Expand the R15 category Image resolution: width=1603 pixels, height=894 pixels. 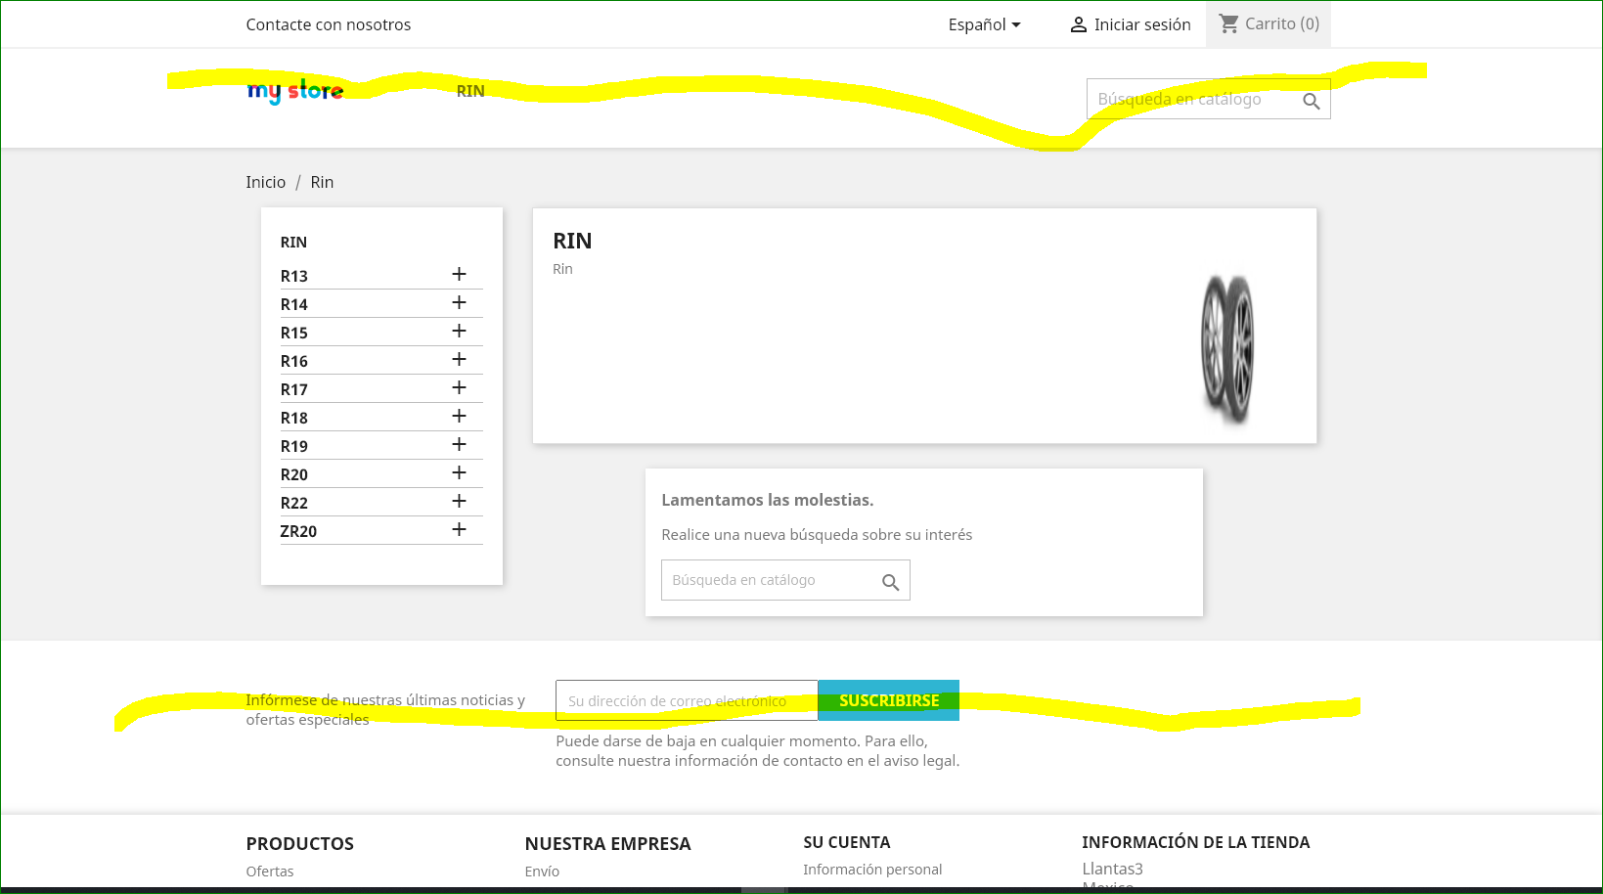(x=459, y=332)
